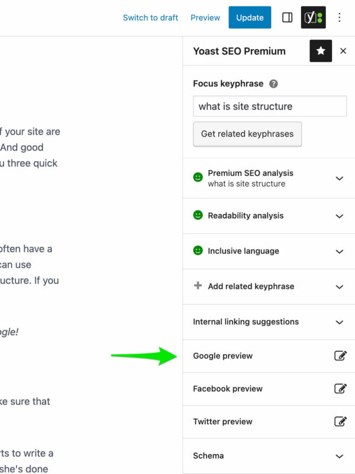Expand the Inclusive language section
The image size is (355, 474).
(339, 251)
